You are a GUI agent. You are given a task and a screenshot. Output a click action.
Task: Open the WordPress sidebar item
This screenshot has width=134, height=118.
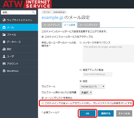pos(19,71)
